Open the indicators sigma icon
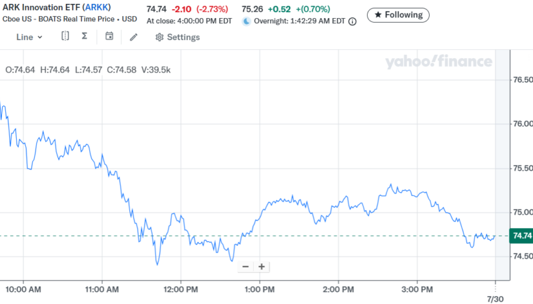 point(84,37)
